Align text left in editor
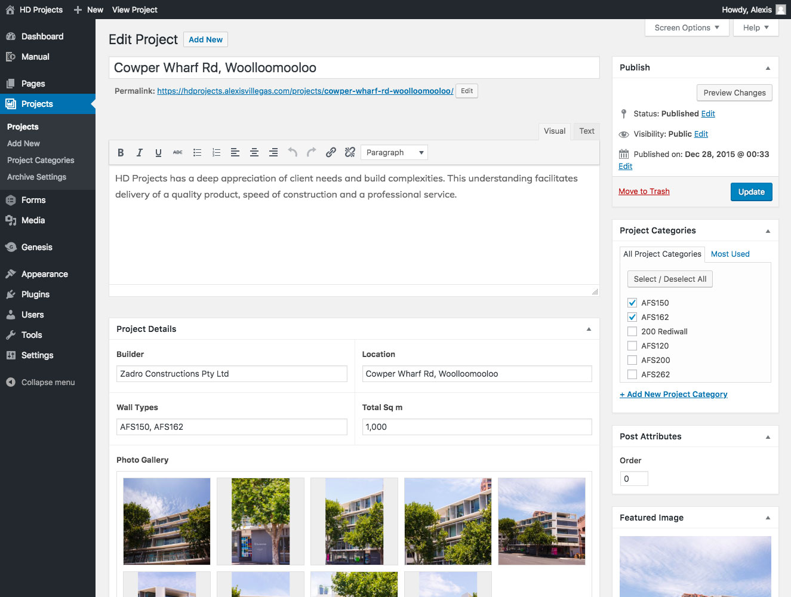This screenshot has height=597, width=791. [235, 153]
